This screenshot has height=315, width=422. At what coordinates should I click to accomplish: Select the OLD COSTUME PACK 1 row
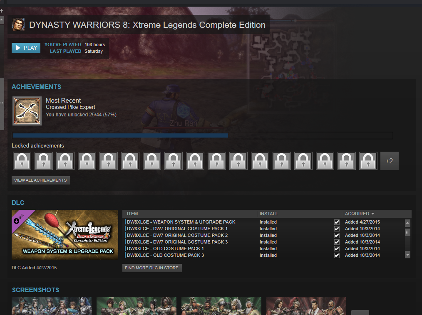tap(264, 249)
